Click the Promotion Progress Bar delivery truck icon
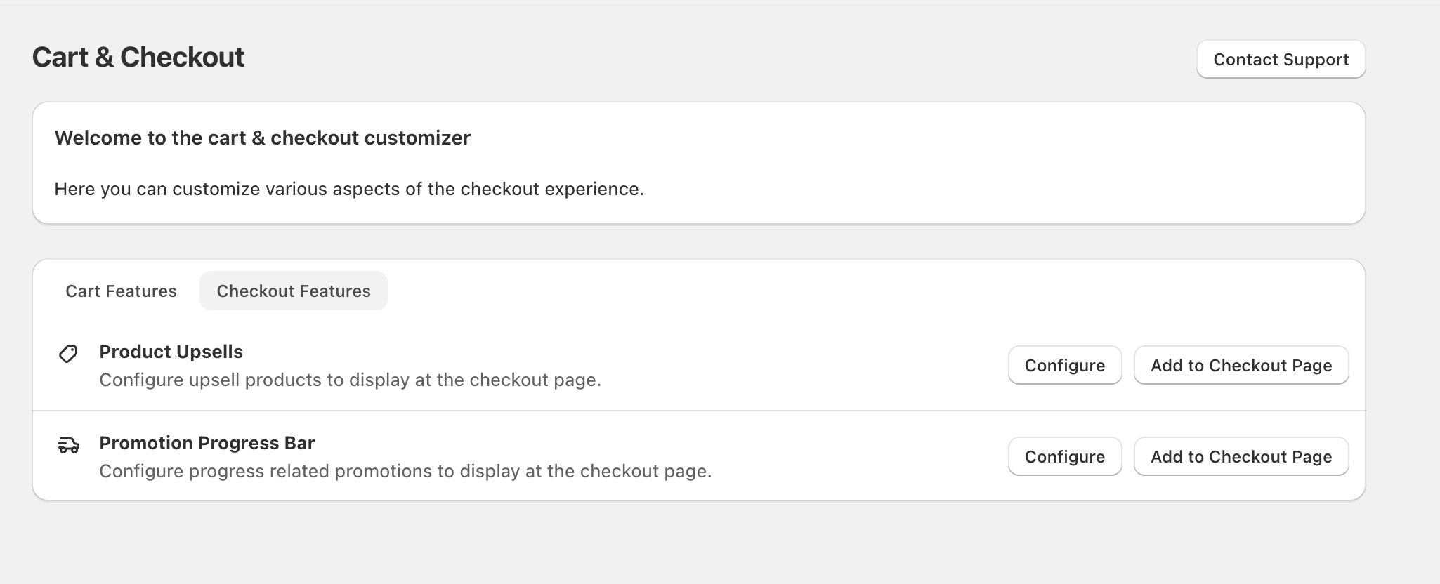Viewport: 1440px width, 584px height. point(68,445)
